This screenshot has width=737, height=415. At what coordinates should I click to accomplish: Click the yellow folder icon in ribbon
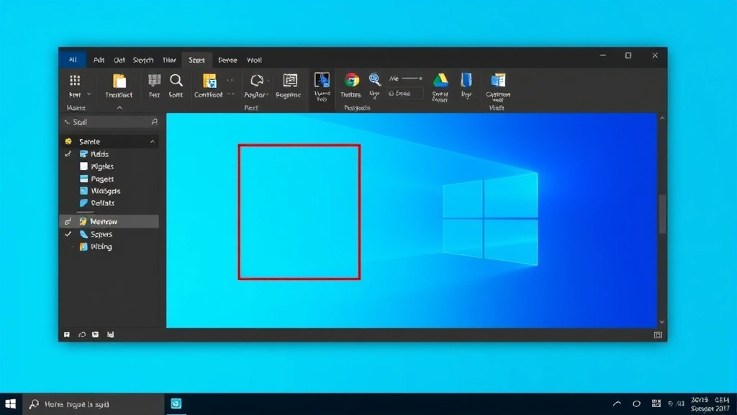point(119,80)
